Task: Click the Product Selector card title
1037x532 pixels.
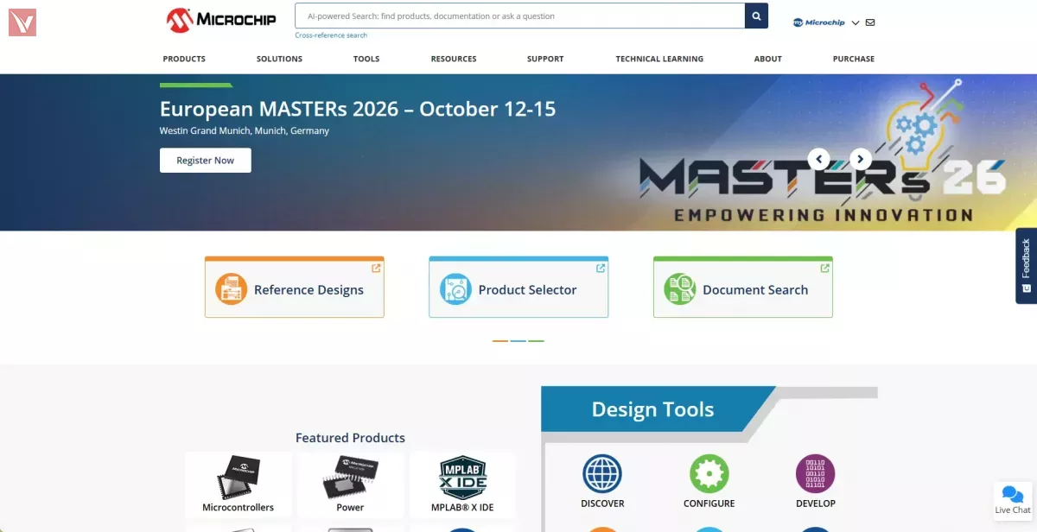Action: click(x=527, y=290)
